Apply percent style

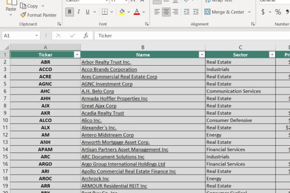pos(278,12)
